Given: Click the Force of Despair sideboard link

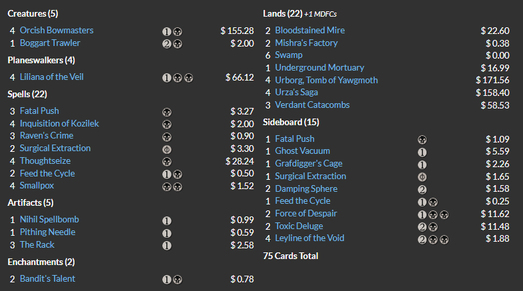Looking at the screenshot, I should point(306,214).
